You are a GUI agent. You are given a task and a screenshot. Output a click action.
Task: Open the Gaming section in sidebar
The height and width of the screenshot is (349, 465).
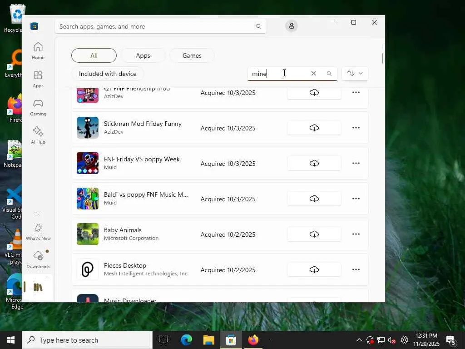38,107
